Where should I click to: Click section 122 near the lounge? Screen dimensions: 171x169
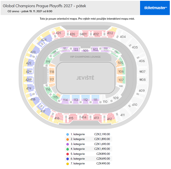pos(76,50)
